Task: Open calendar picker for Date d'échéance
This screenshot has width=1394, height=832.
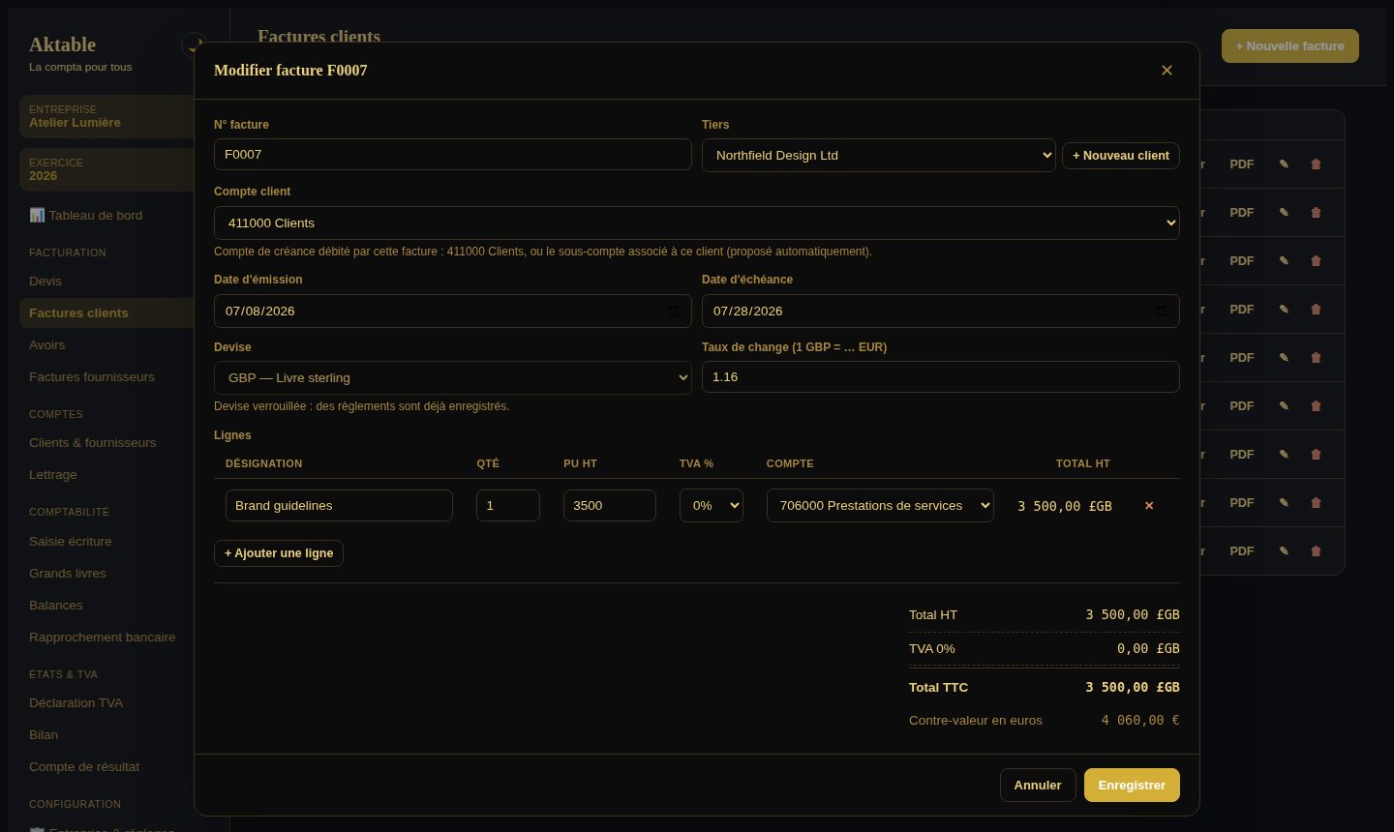Action: (x=1161, y=312)
